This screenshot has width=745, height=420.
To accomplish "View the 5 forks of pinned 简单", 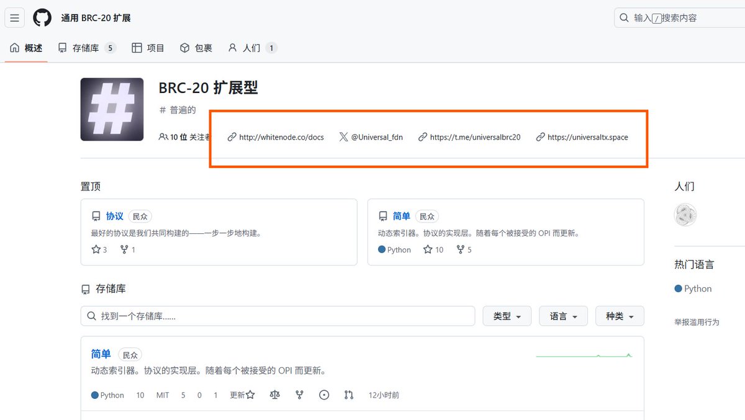I will click(464, 249).
